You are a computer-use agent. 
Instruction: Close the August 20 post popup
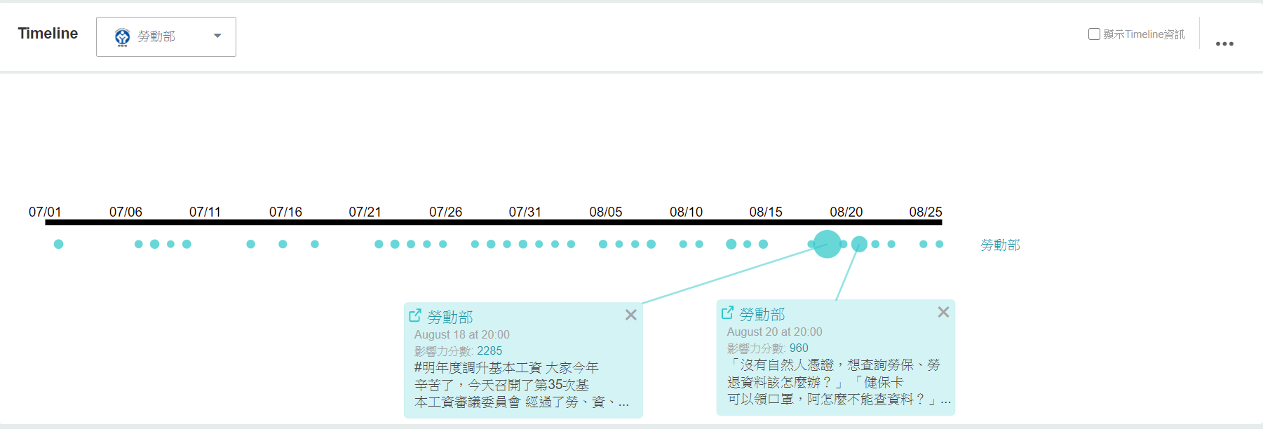click(944, 312)
